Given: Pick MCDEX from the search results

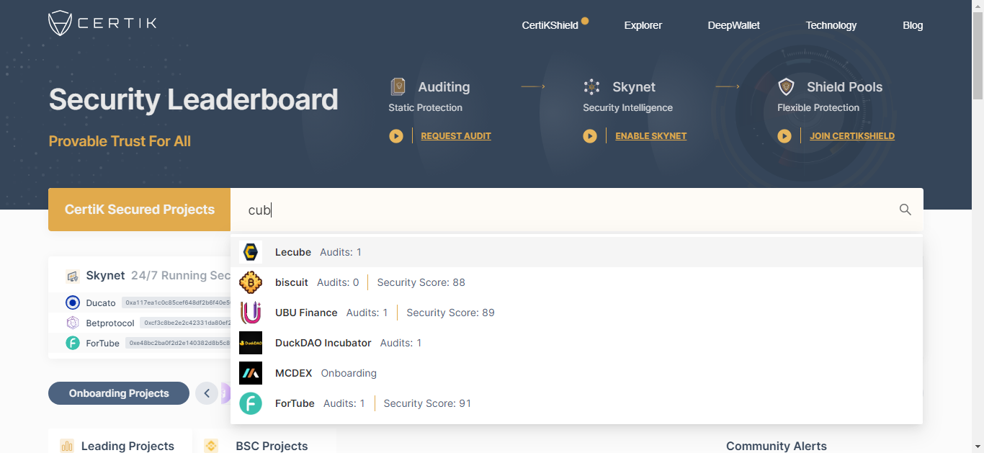Looking at the screenshot, I should click(x=576, y=373).
